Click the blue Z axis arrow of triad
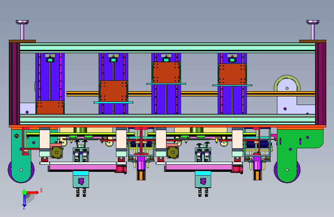 pyautogui.click(x=24, y=201)
